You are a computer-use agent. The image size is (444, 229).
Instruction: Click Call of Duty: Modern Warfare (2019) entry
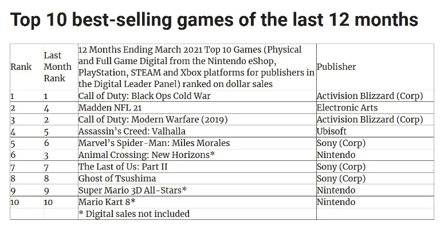tap(153, 120)
